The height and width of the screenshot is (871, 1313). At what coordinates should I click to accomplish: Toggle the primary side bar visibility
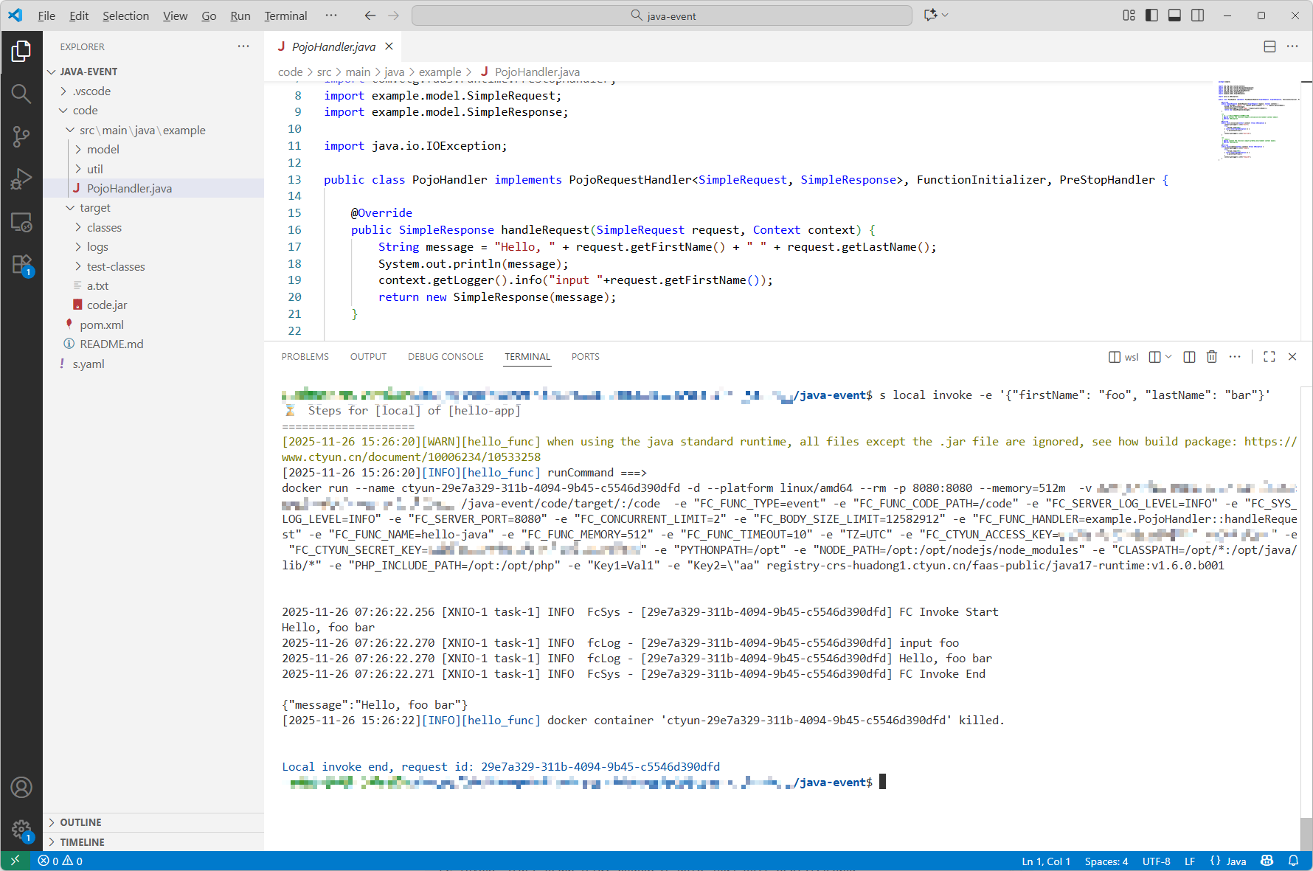1151,15
